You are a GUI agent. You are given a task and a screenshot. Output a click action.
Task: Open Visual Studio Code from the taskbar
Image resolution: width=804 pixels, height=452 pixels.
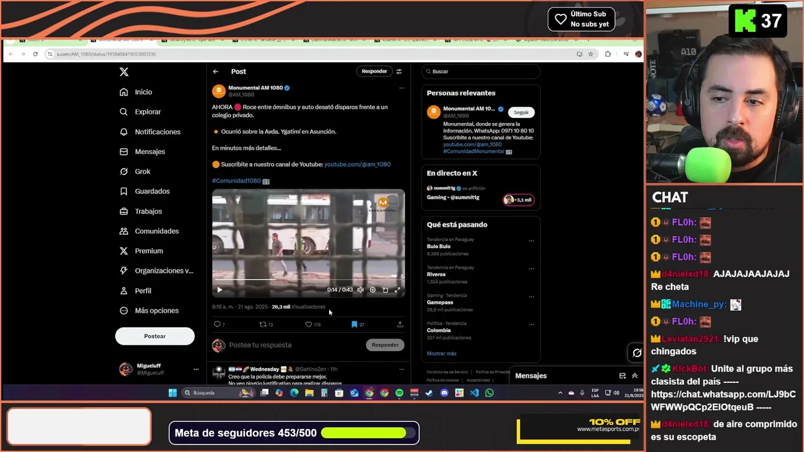(x=474, y=393)
